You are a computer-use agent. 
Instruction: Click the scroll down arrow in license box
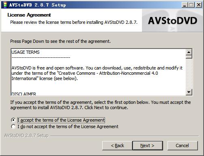click(x=189, y=92)
